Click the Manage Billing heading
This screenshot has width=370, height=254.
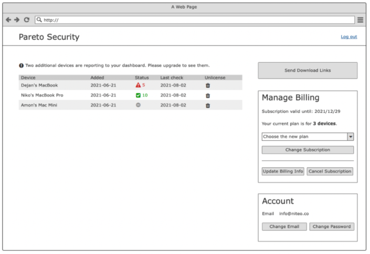click(291, 98)
